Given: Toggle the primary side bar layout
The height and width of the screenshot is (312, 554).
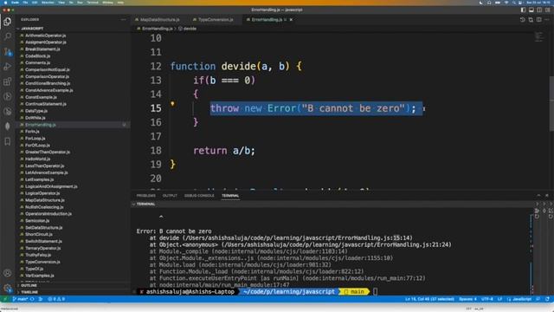Looking at the screenshot, I should coord(523,10).
